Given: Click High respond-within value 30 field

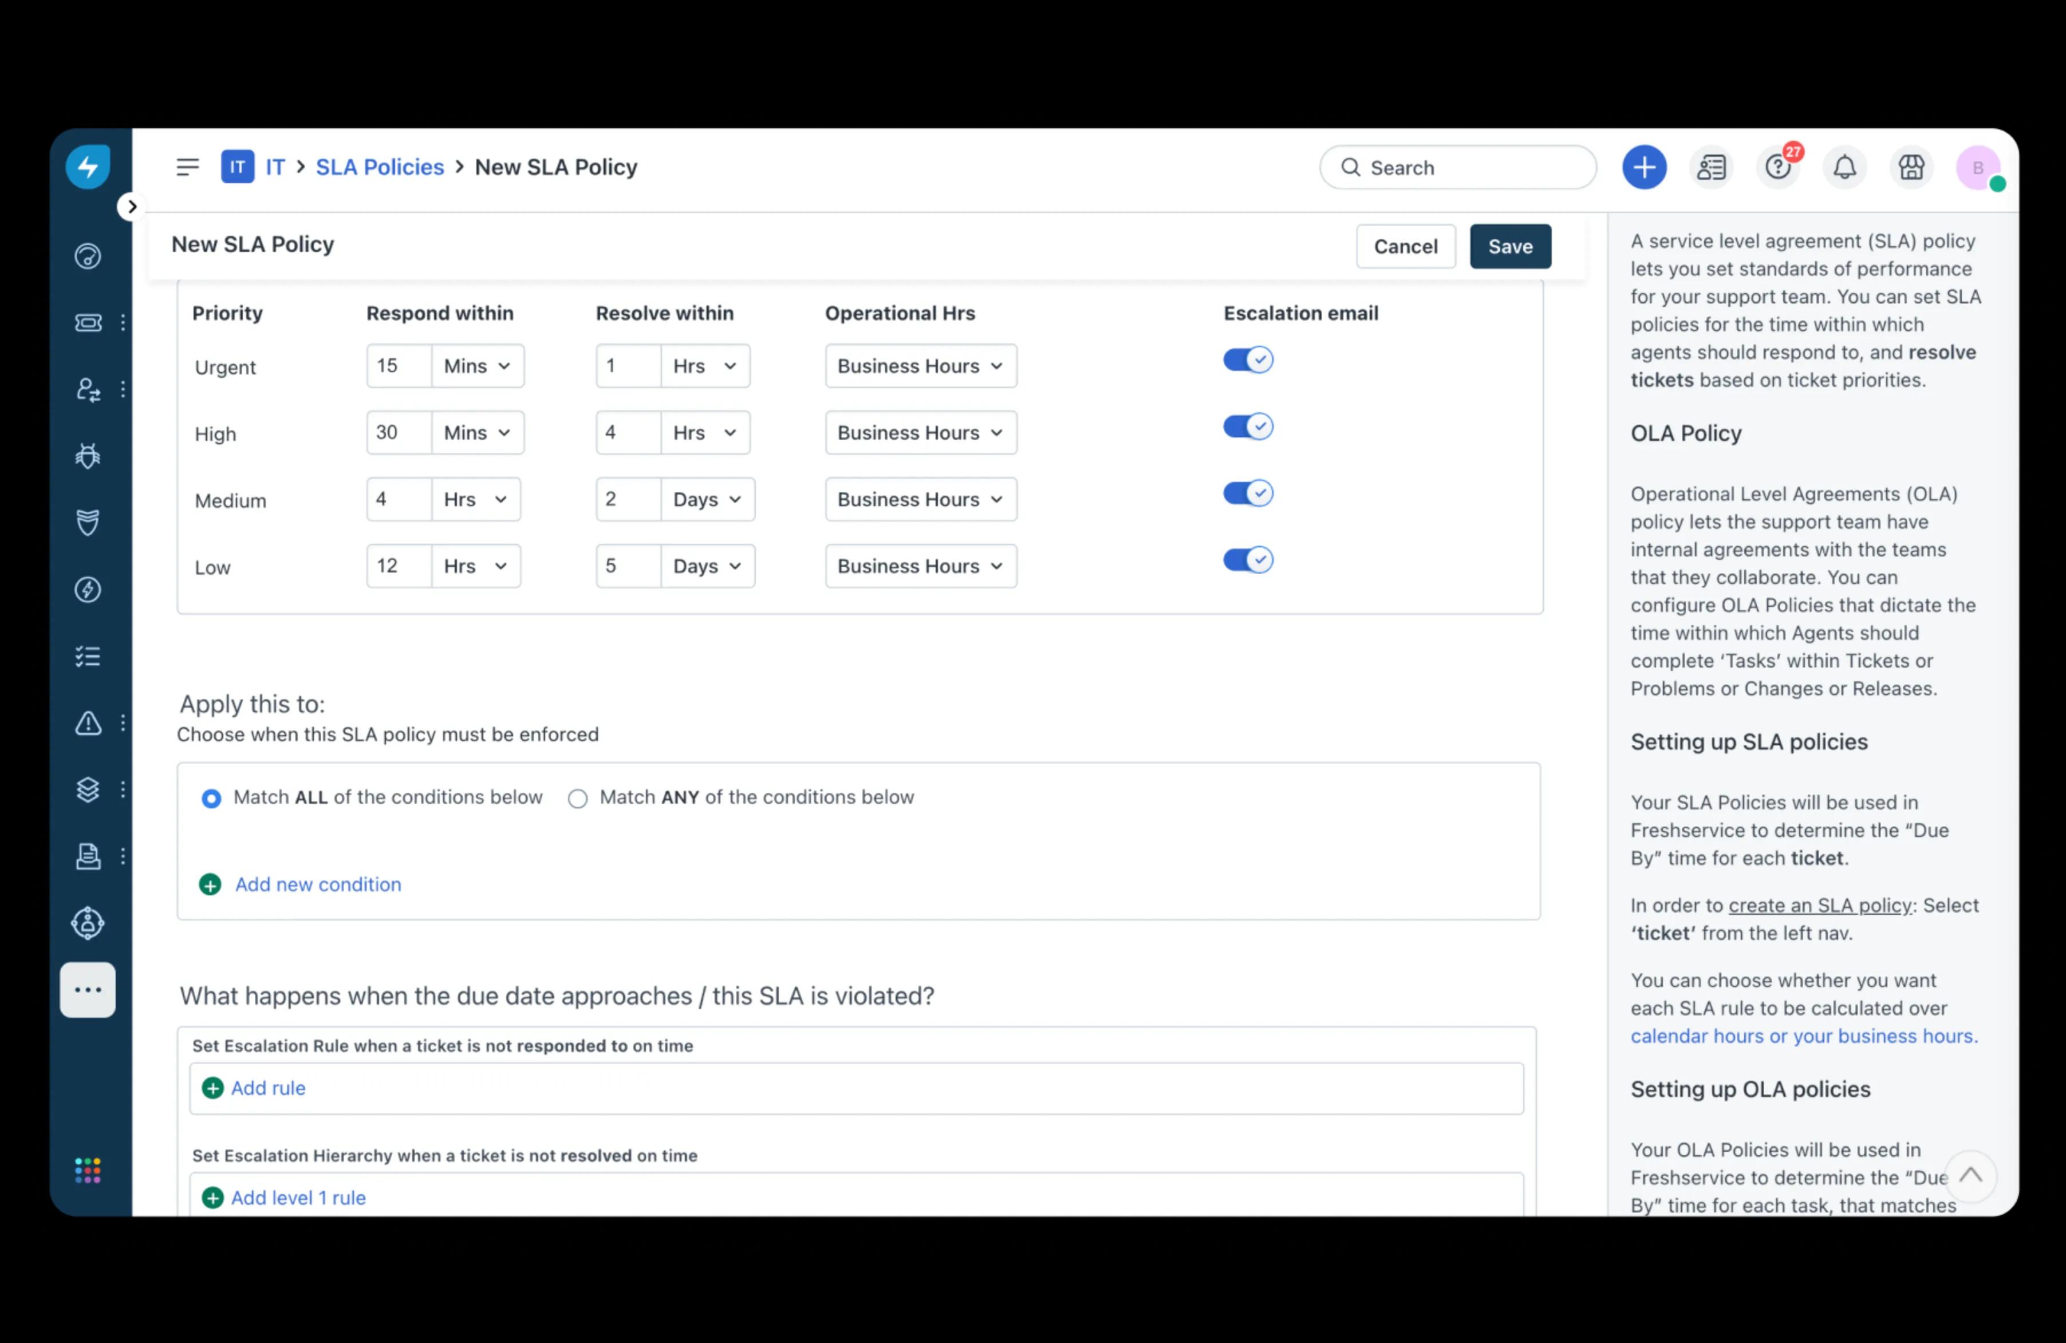Looking at the screenshot, I should 399,433.
